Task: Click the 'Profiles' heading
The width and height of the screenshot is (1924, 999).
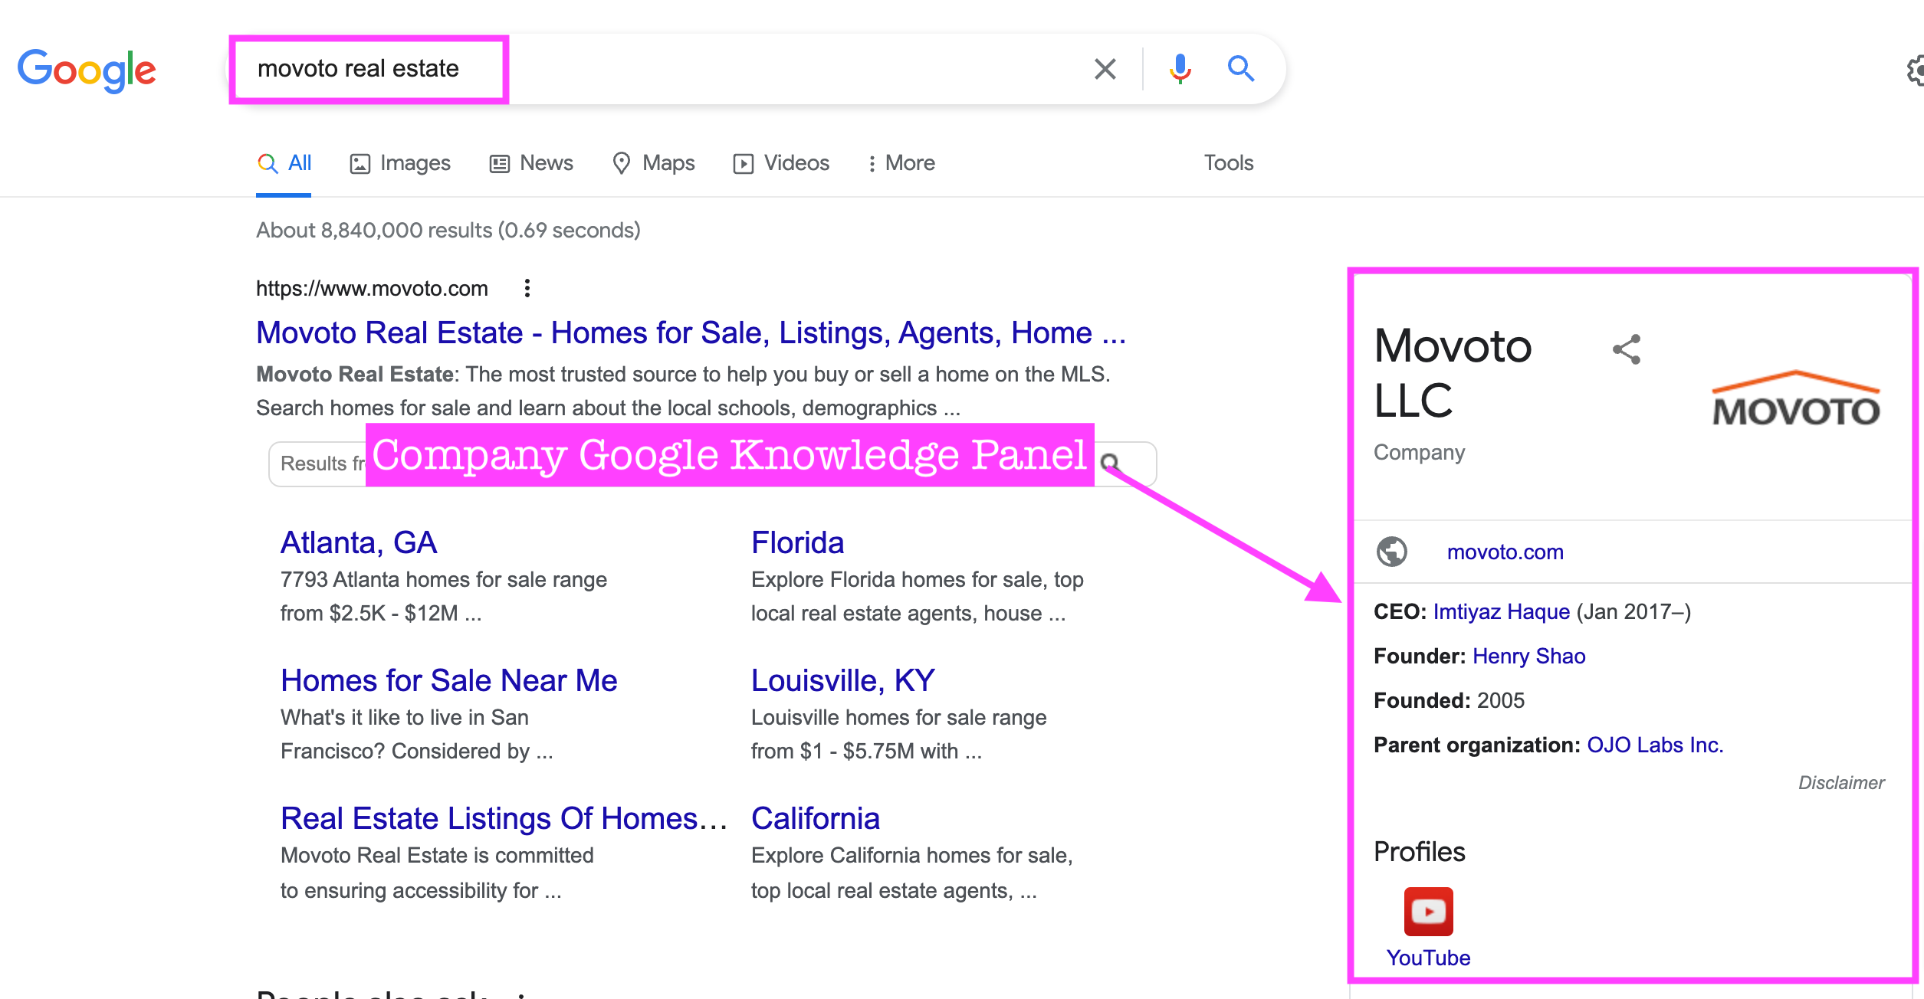Action: (x=1419, y=851)
